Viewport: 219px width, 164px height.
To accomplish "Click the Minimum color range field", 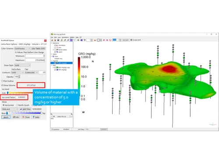I will (35, 56).
